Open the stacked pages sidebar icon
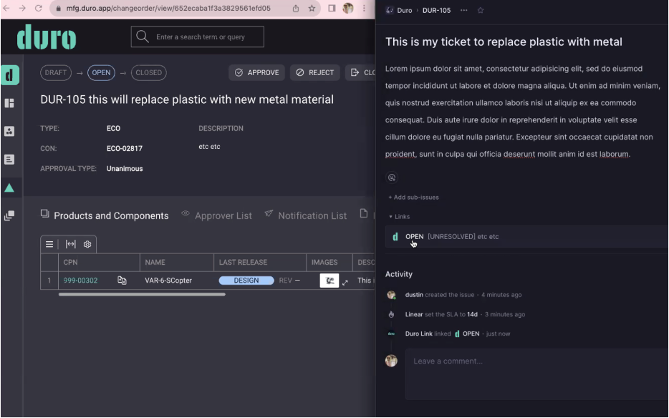Screen dimensions: 669x418 click(x=9, y=215)
